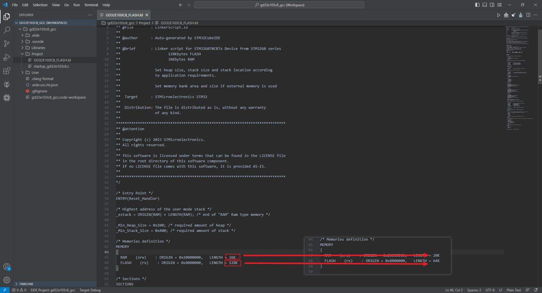This screenshot has width=542, height=293.
Task: Open the Extensions view
Action: (x=6, y=71)
